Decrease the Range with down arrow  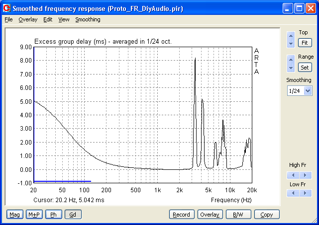[x=291, y=68]
